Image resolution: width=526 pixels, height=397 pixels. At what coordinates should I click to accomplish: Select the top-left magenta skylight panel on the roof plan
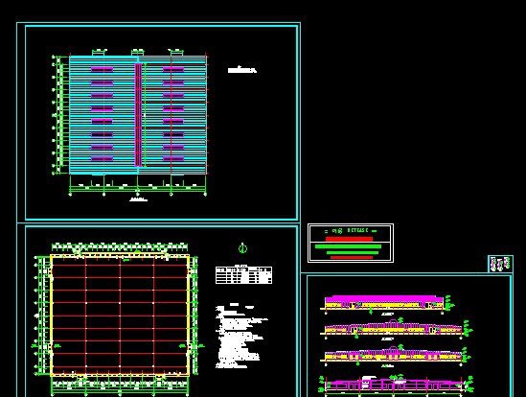pyautogui.click(x=102, y=70)
